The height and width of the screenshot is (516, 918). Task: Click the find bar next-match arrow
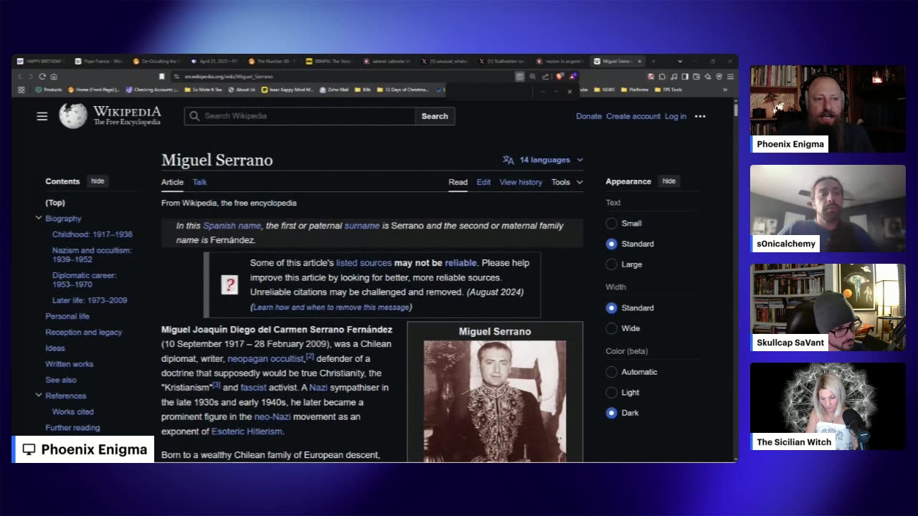click(556, 92)
